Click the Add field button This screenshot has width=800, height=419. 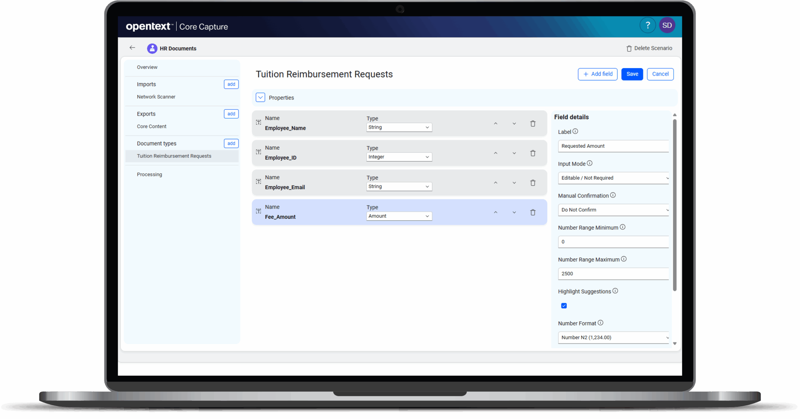597,74
